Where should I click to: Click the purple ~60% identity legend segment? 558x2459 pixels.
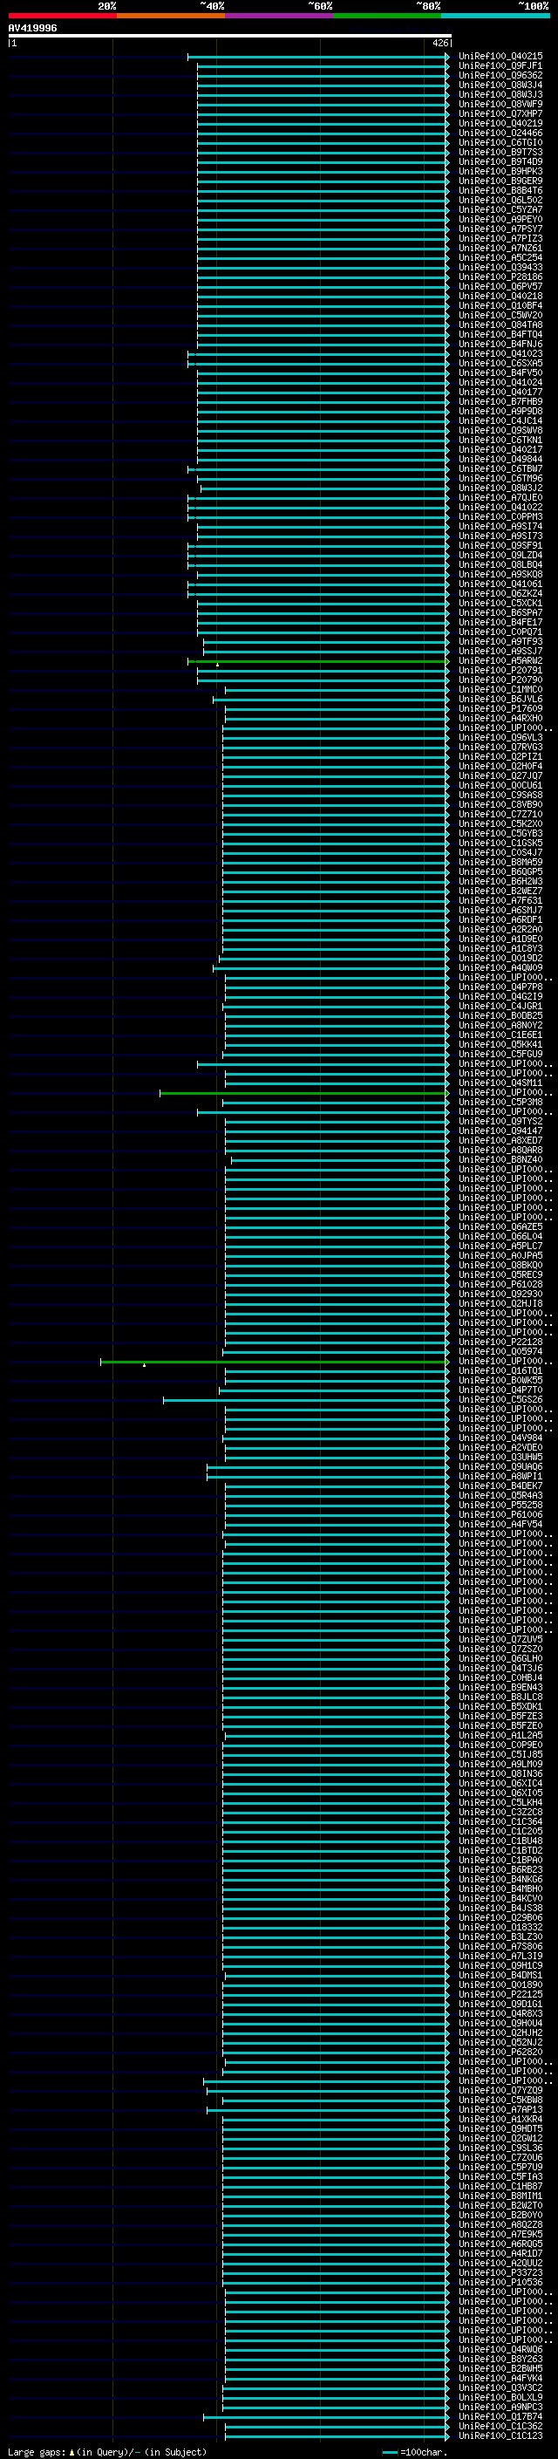(280, 16)
